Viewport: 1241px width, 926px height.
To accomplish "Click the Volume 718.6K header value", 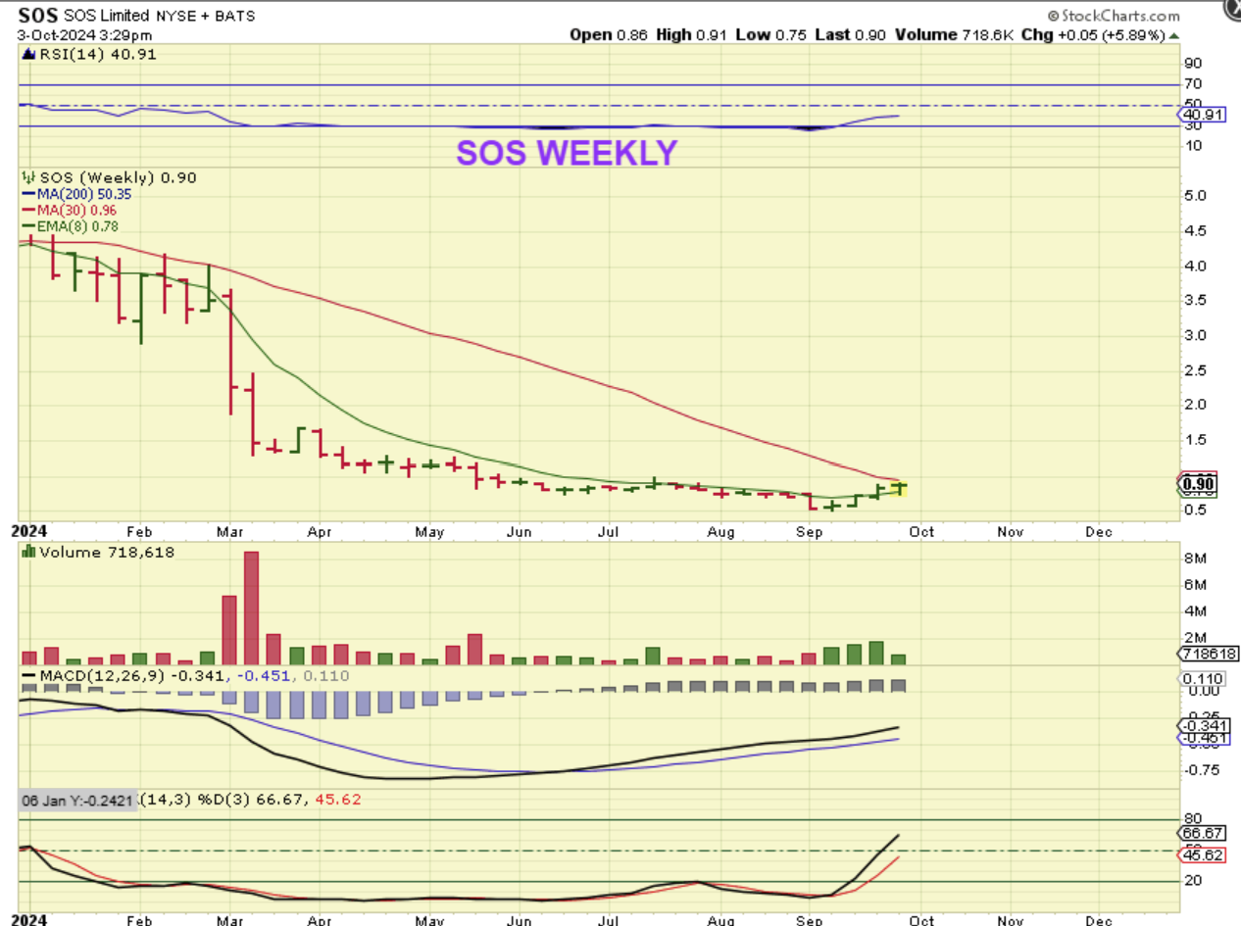I will pos(957,34).
